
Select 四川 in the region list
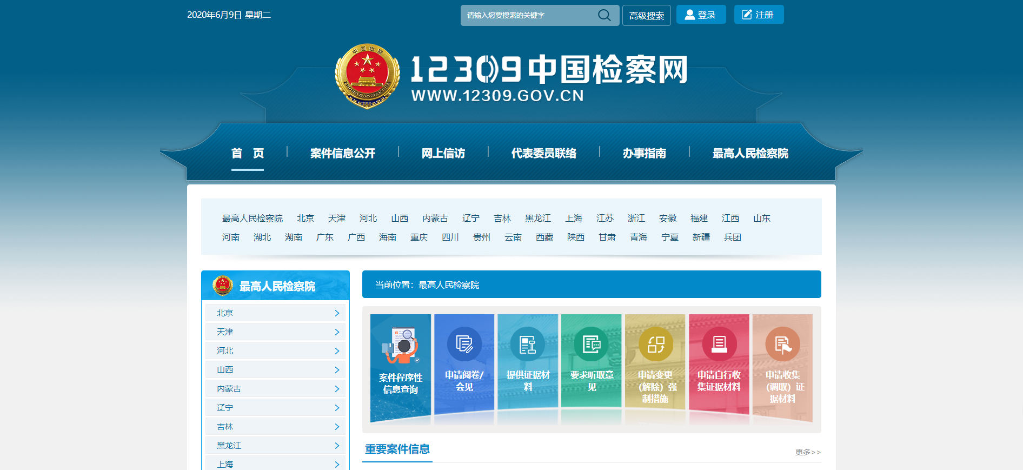click(x=450, y=237)
